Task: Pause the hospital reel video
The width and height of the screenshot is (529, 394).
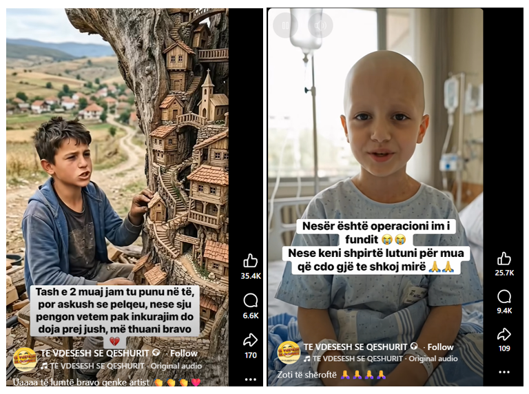Action: coord(285,25)
